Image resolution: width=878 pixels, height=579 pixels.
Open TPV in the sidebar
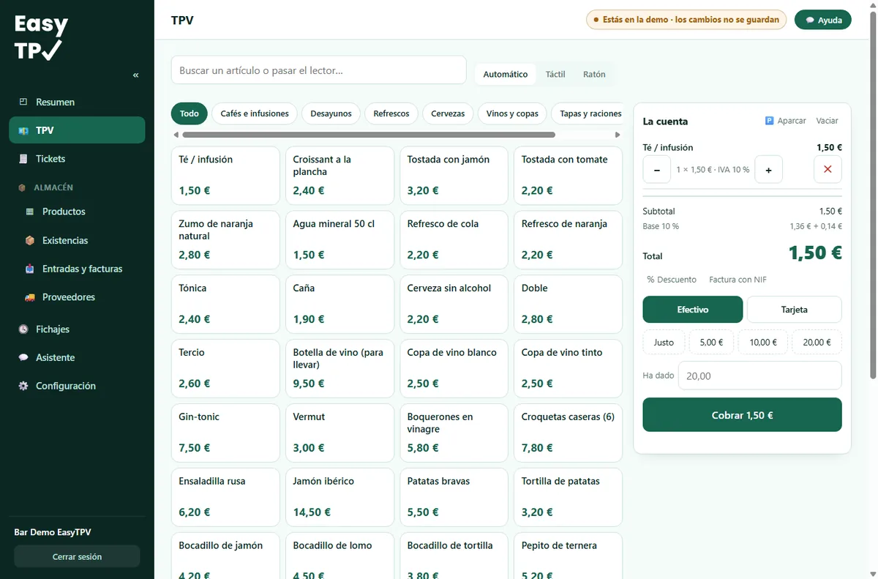pyautogui.click(x=77, y=130)
